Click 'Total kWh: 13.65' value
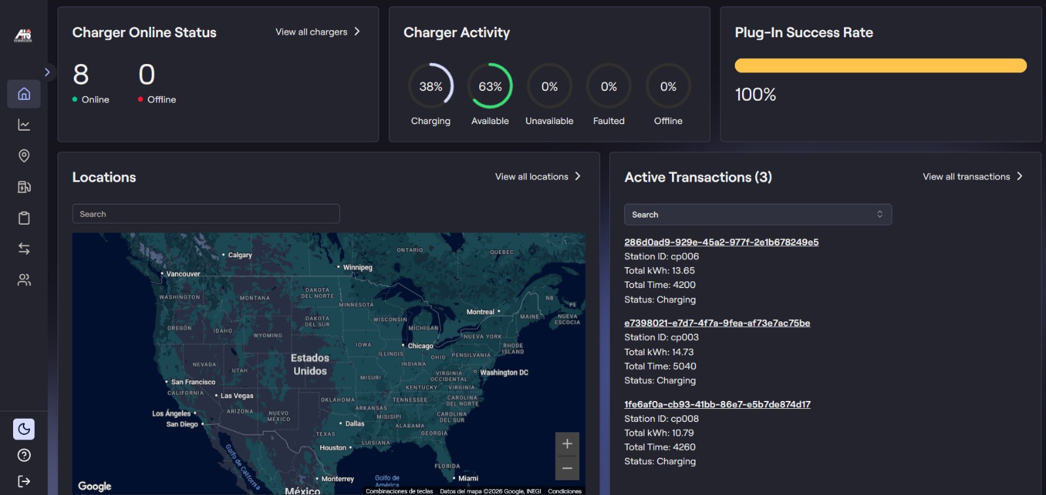Viewport: 1046px width, 495px height. (660, 270)
